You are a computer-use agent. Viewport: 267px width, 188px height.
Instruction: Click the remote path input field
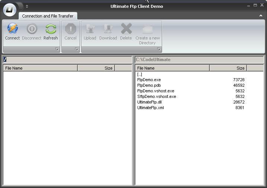click(67, 60)
